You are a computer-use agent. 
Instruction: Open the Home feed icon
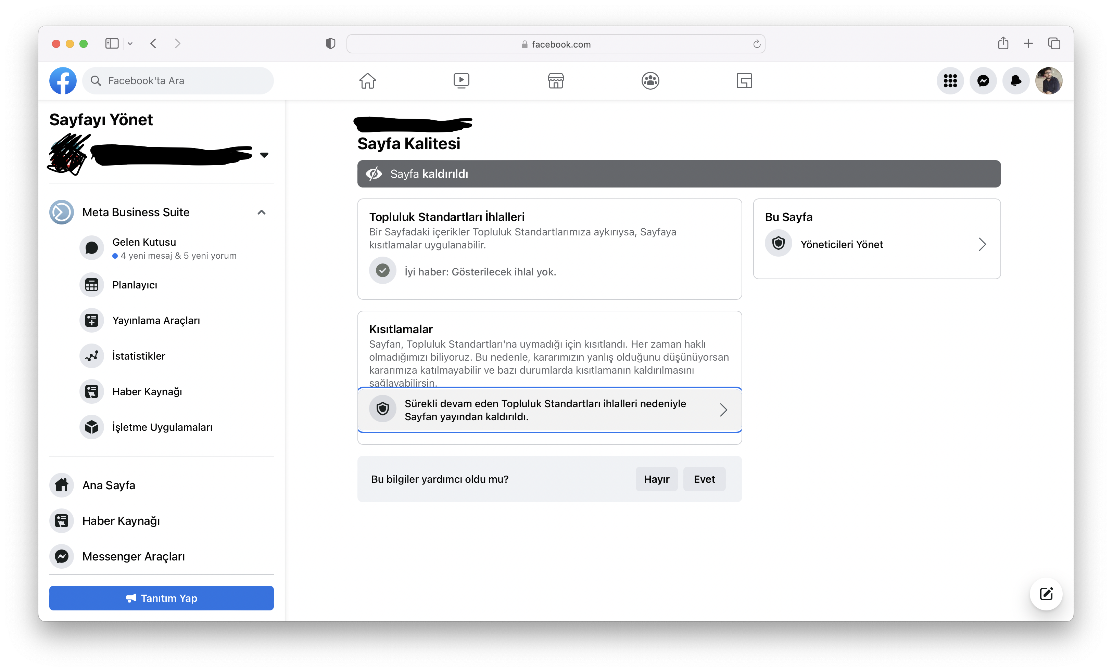[x=367, y=81]
